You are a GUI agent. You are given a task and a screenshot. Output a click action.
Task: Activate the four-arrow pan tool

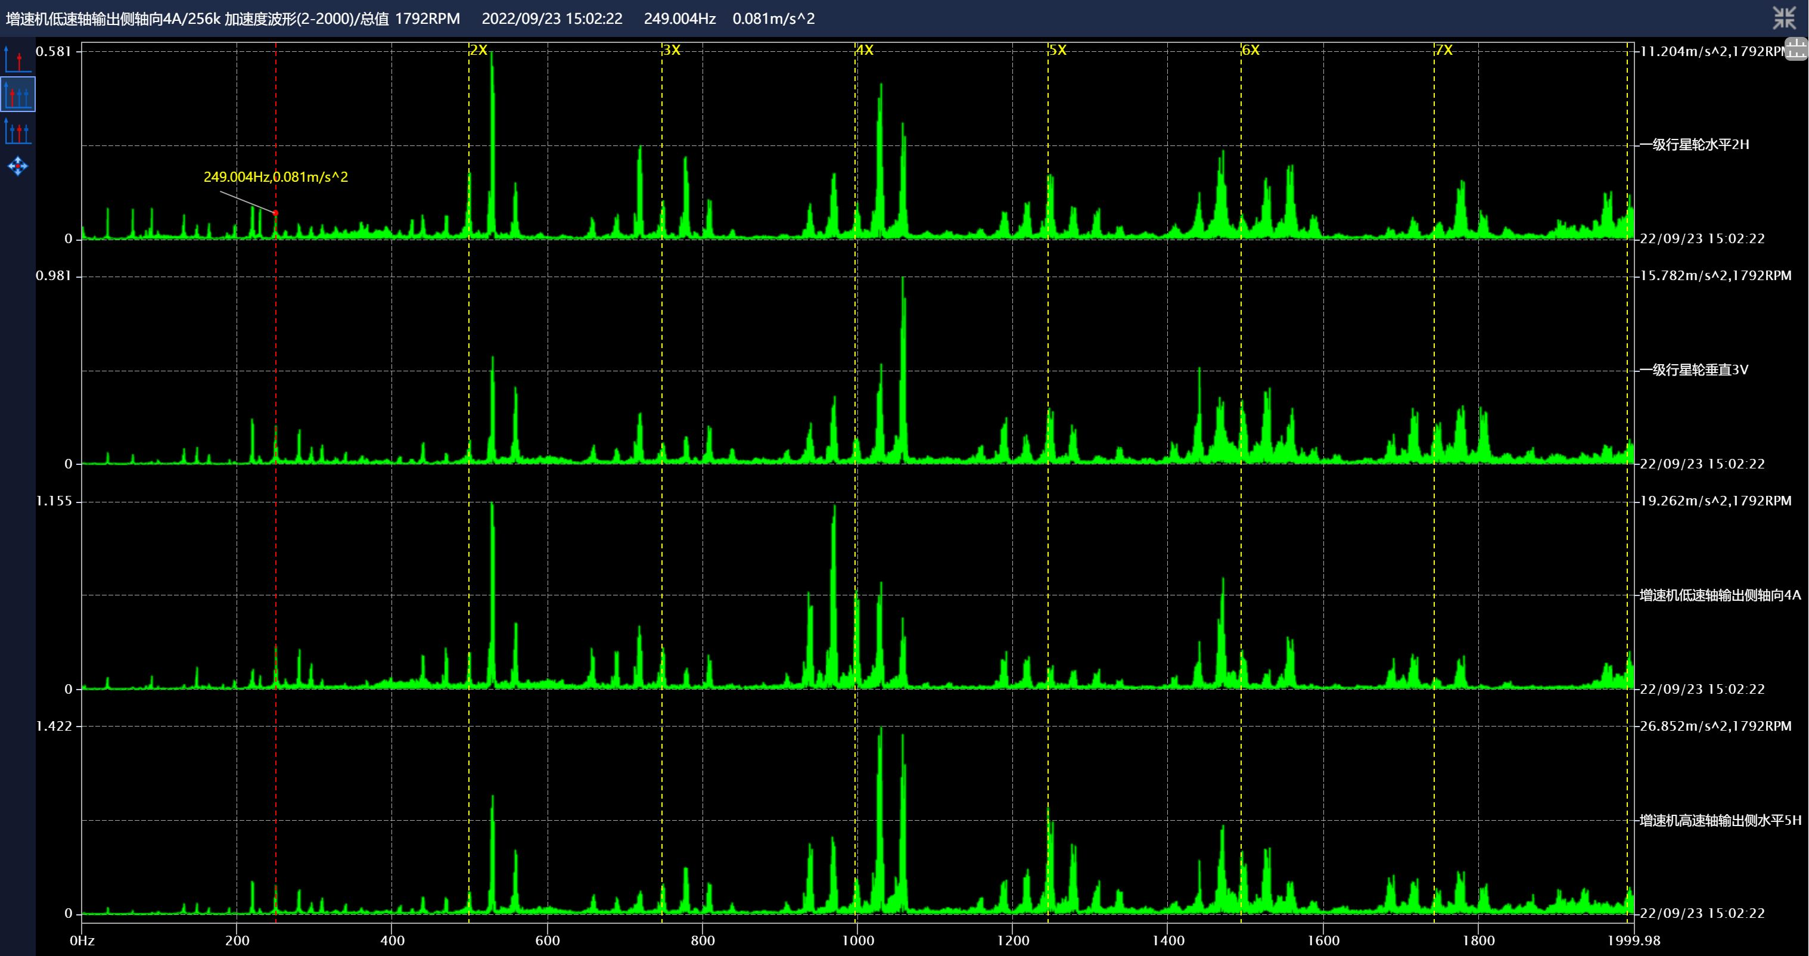(x=17, y=166)
